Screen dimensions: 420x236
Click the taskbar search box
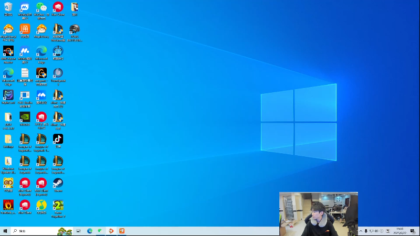[41, 231]
